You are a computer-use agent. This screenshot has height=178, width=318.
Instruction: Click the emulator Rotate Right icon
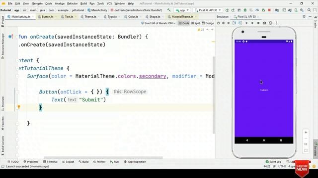240,23
